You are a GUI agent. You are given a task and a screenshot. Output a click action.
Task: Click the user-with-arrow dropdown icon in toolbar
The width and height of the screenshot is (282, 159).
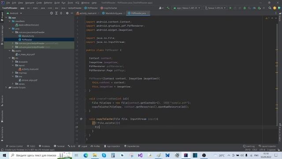[x=161, y=8]
